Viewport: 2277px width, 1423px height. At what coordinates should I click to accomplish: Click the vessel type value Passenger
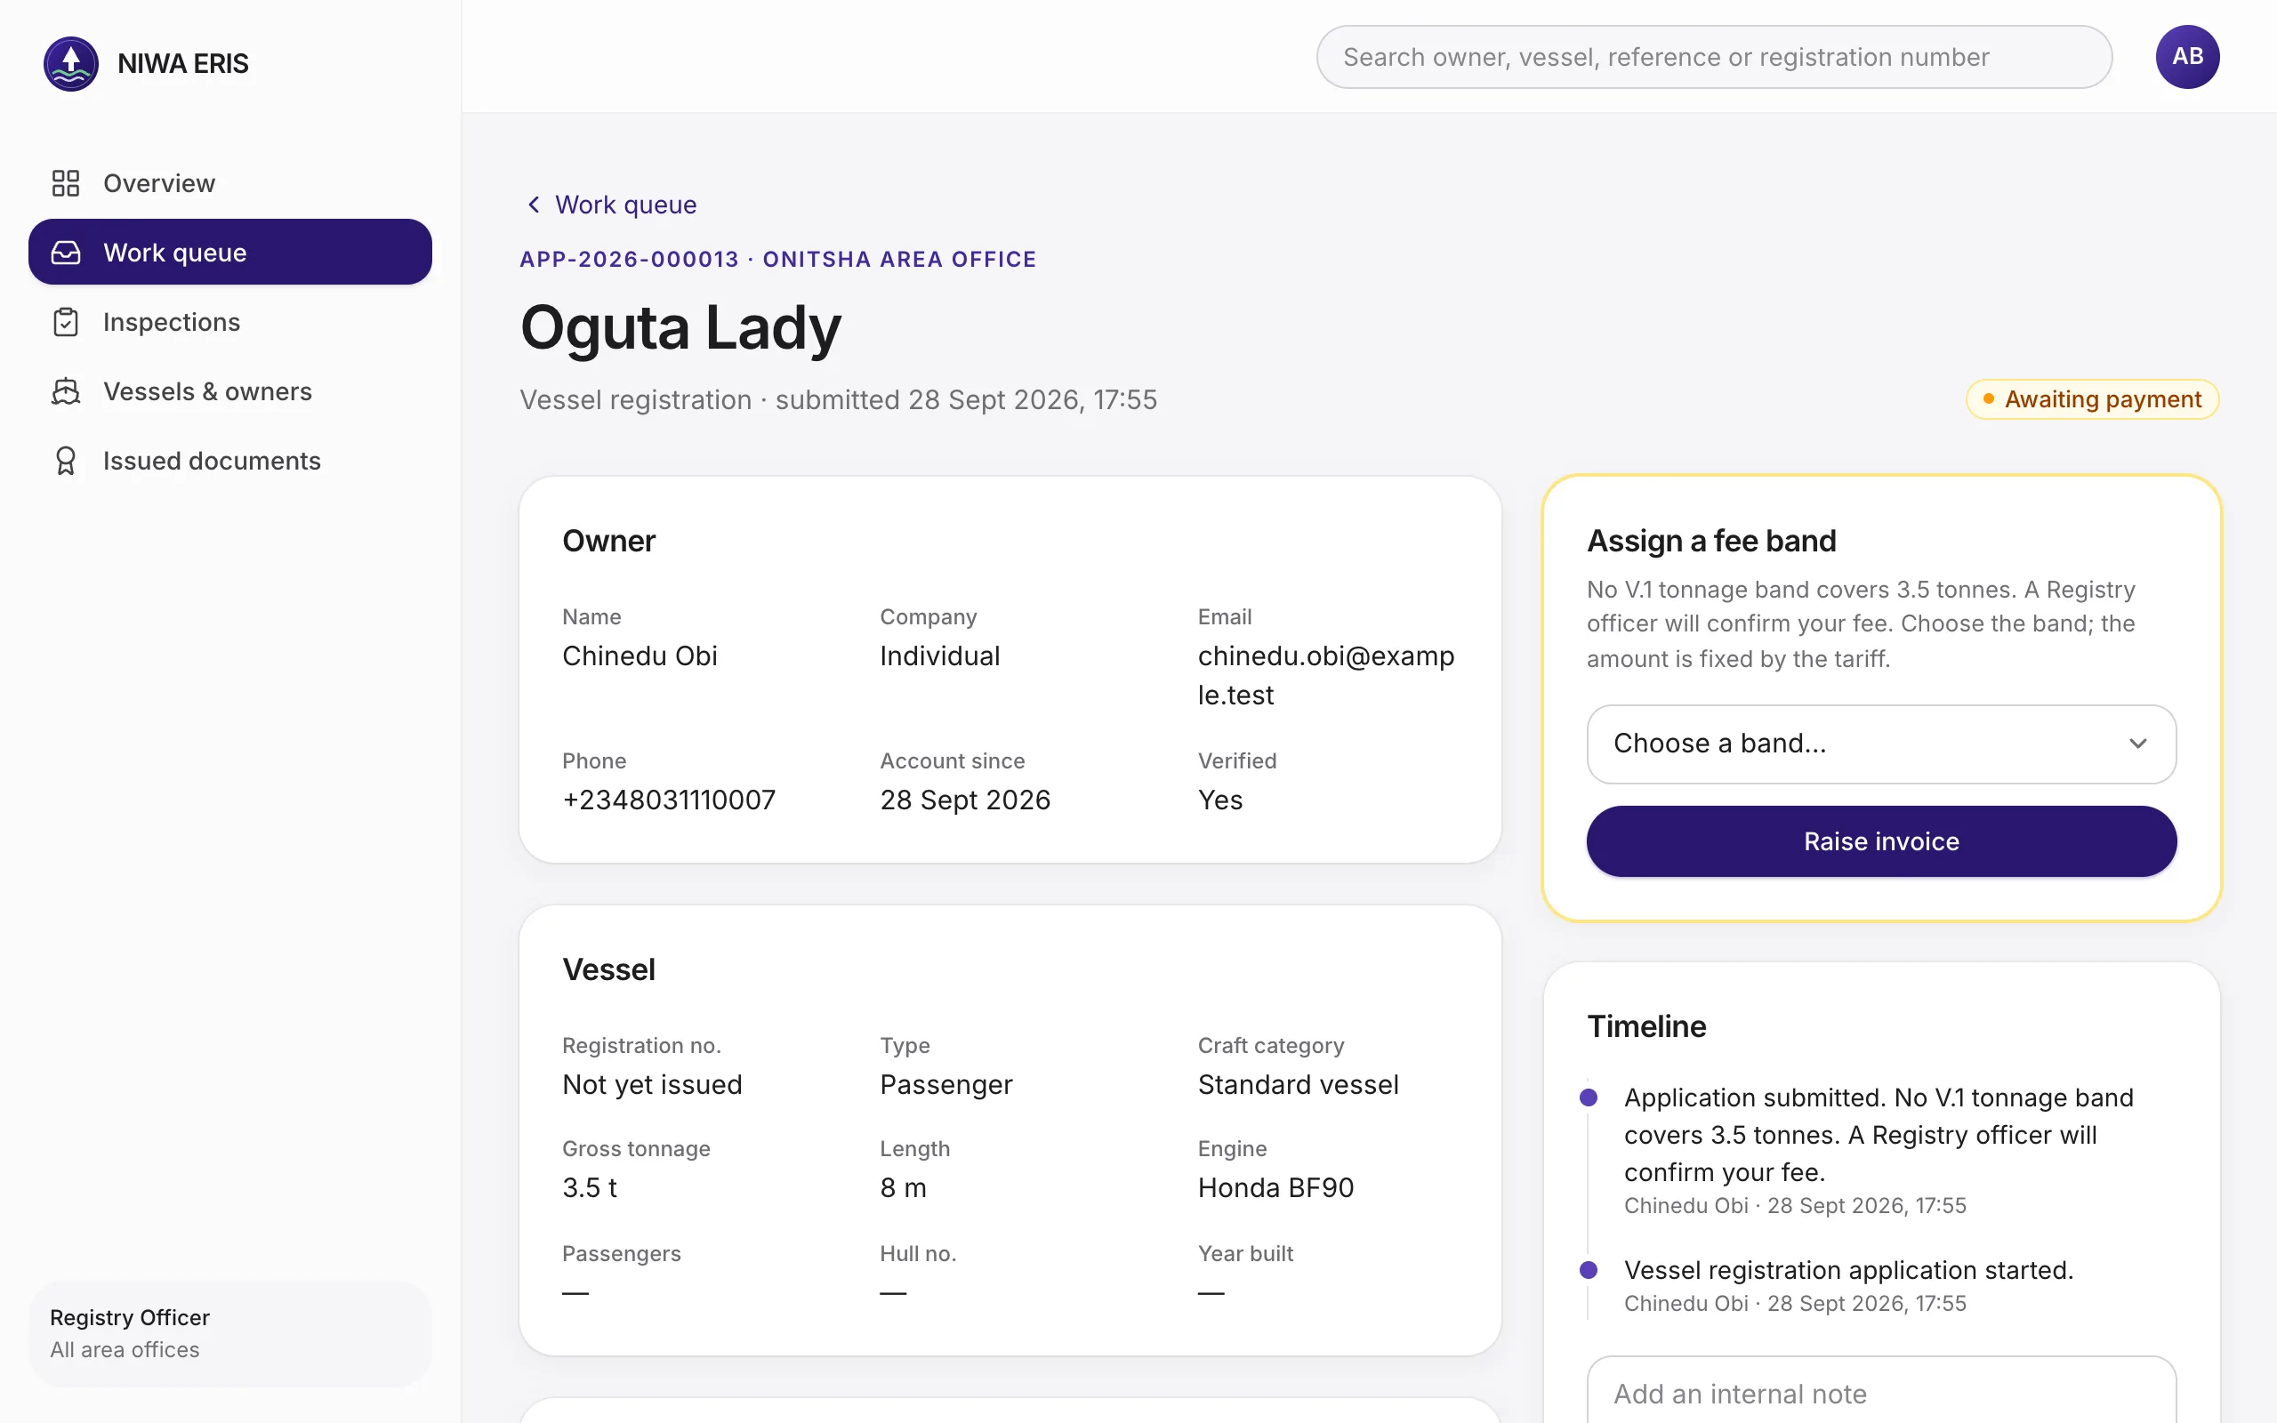click(x=946, y=1084)
